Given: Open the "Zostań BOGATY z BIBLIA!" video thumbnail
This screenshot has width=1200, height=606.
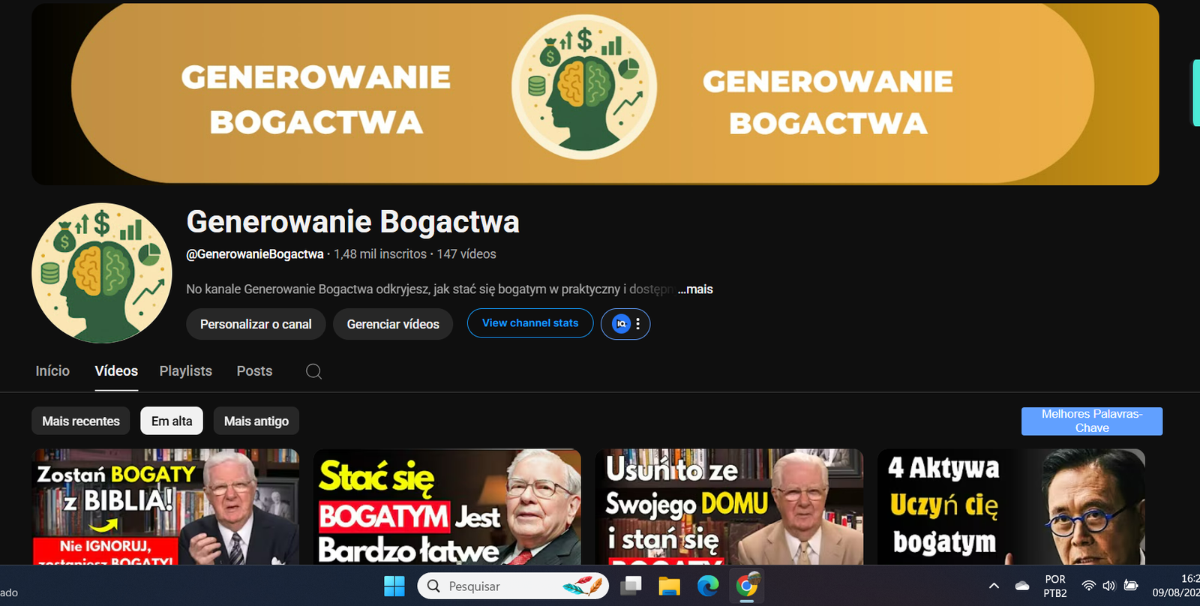Looking at the screenshot, I should click(x=166, y=507).
